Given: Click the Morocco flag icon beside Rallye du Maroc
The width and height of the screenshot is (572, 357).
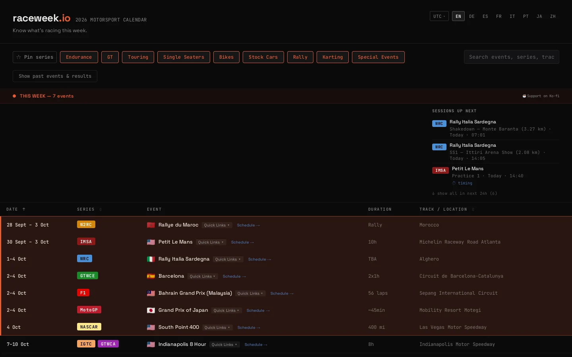Looking at the screenshot, I should click(151, 225).
